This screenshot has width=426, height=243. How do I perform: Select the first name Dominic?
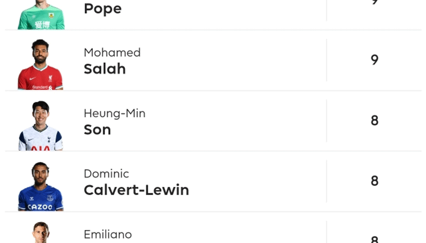point(106,173)
